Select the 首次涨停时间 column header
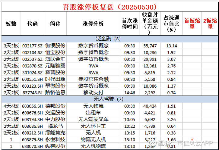The image size is (219, 150). [x=130, y=23]
